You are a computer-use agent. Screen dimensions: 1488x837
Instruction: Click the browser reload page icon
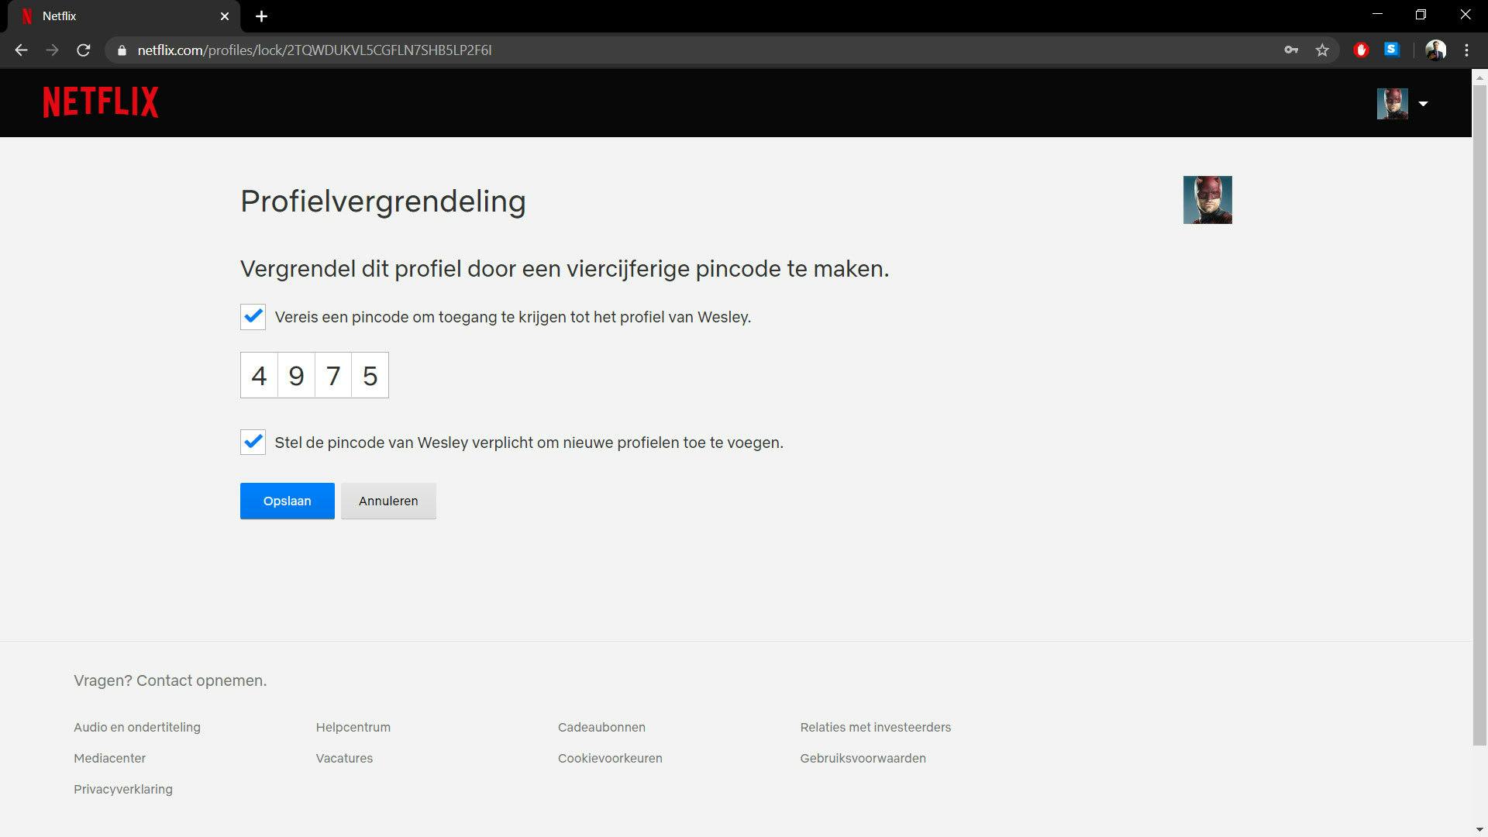[84, 50]
